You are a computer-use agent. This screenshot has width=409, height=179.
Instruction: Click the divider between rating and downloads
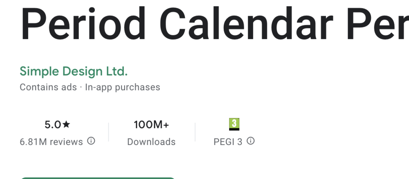[109, 132]
